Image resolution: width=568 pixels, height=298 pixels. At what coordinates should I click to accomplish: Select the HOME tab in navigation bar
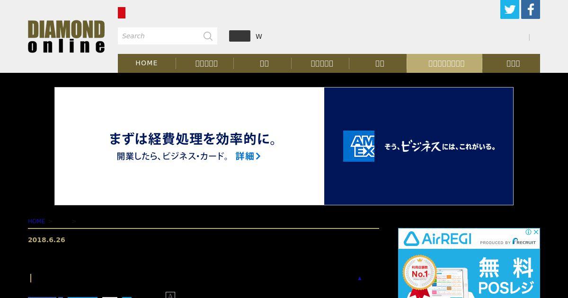pyautogui.click(x=147, y=63)
